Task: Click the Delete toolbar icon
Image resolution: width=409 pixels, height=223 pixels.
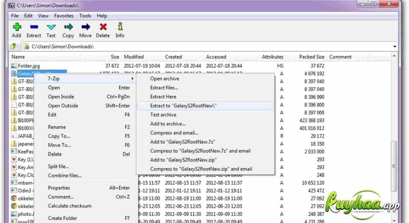Action: (103, 27)
